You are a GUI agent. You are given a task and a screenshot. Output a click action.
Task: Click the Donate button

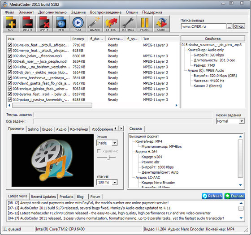coord(234,196)
